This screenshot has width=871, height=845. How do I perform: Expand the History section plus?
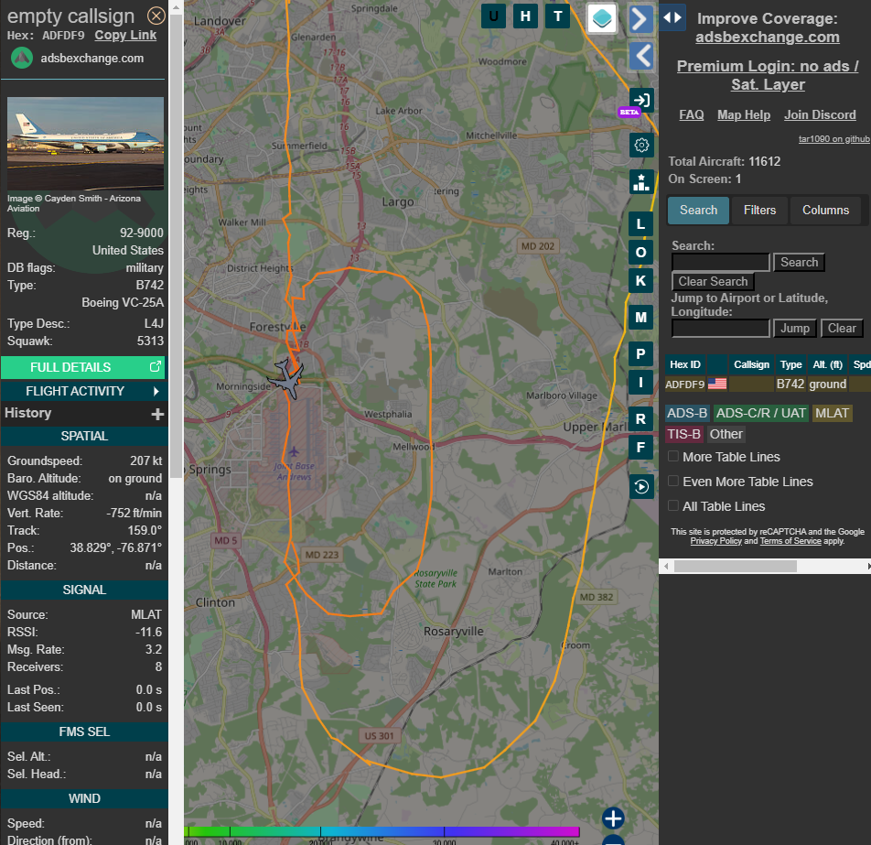pos(157,414)
